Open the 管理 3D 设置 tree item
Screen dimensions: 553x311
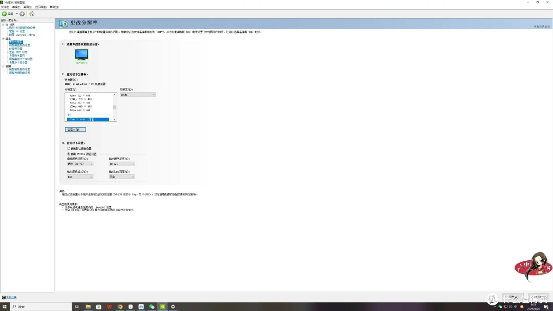pos(17,31)
